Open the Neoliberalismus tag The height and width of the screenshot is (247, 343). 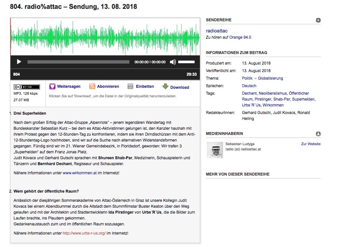point(273,93)
